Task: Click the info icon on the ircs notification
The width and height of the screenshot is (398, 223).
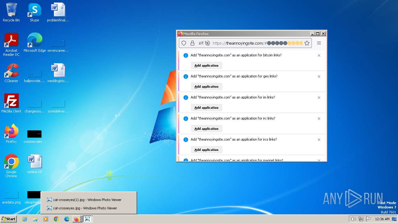Action: click(186, 140)
